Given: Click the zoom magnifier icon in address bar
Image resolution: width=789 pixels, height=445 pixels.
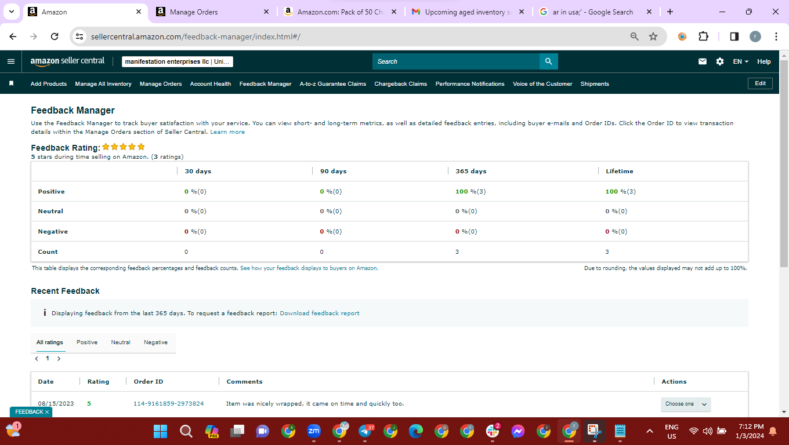Looking at the screenshot, I should click(x=635, y=37).
